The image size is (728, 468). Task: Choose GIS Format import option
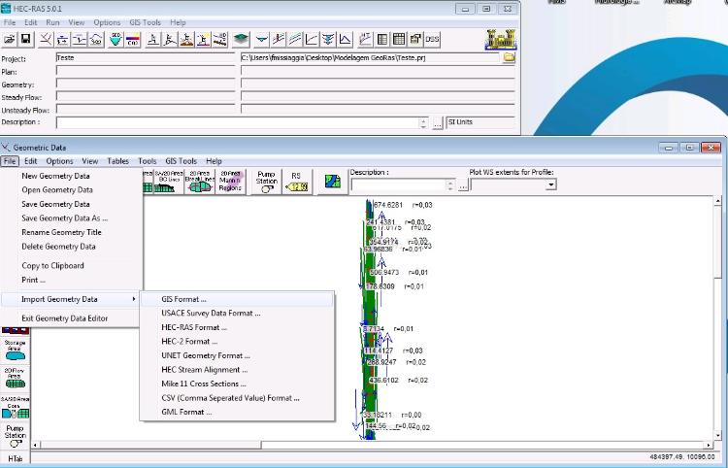tap(237, 299)
